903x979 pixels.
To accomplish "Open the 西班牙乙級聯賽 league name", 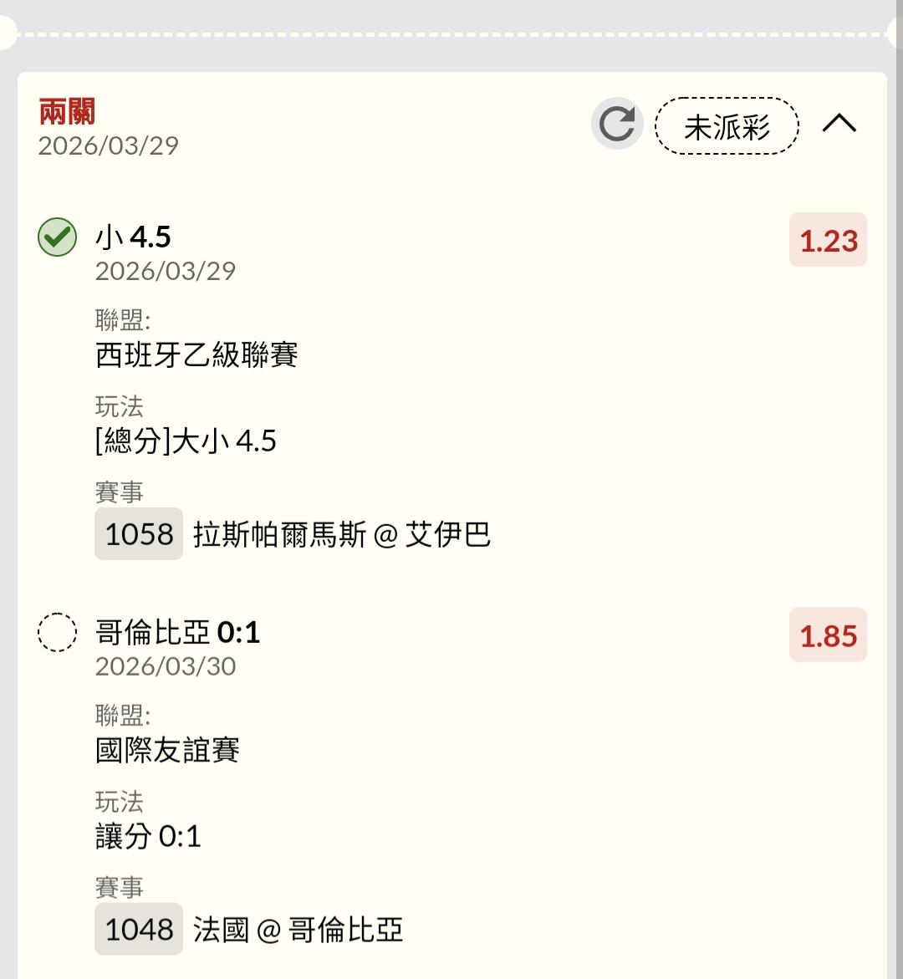I will 196,355.
